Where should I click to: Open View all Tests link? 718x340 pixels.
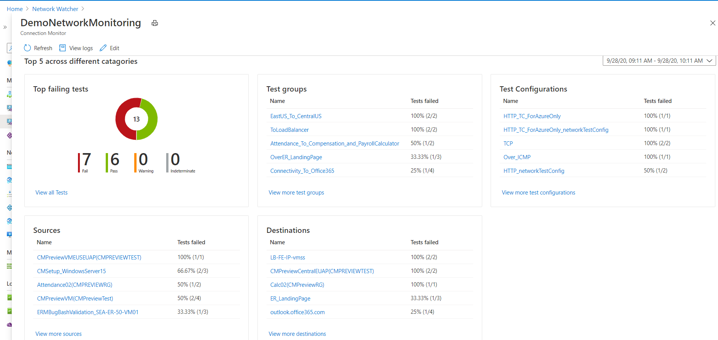click(51, 193)
